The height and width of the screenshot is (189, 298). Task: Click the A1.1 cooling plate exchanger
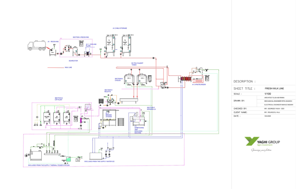click(x=87, y=54)
